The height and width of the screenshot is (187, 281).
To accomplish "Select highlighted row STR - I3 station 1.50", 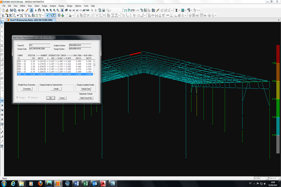I will coord(55,74).
